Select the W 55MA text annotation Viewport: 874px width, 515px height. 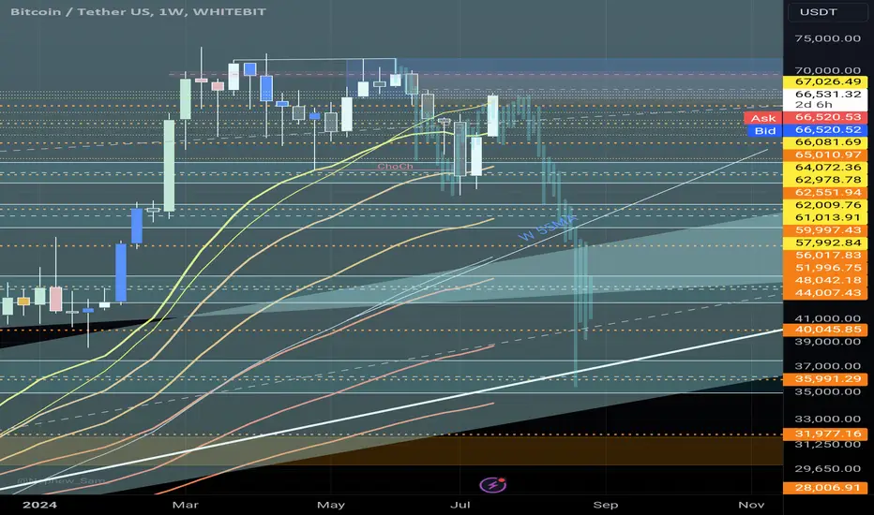coord(548,228)
